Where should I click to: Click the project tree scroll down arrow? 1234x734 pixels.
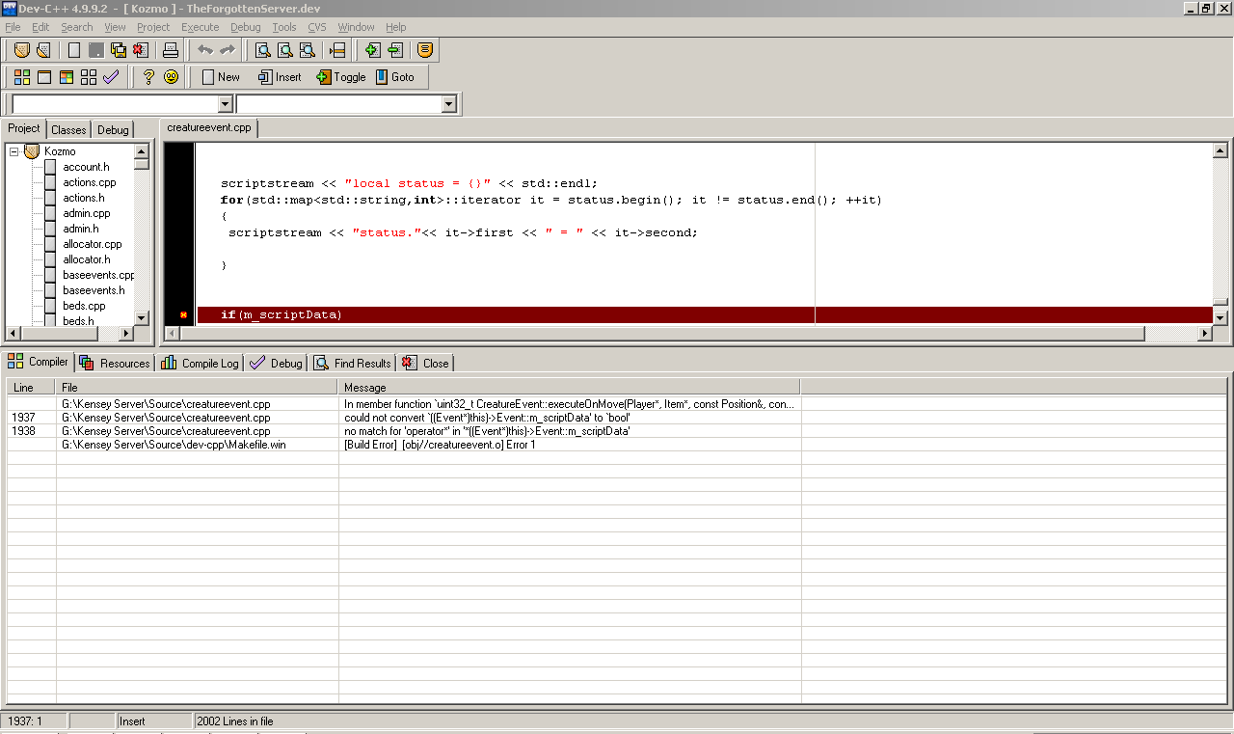[141, 317]
